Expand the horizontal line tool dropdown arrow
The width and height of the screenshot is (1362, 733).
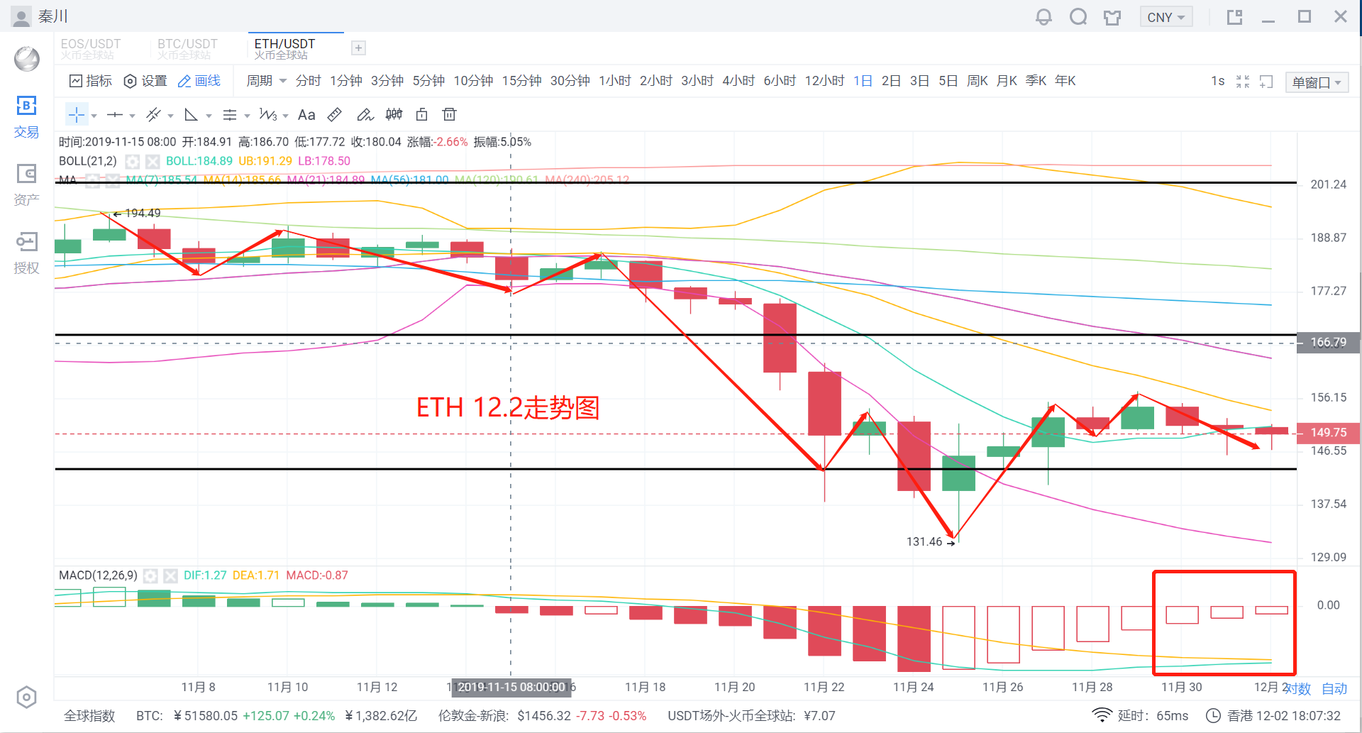(x=132, y=116)
